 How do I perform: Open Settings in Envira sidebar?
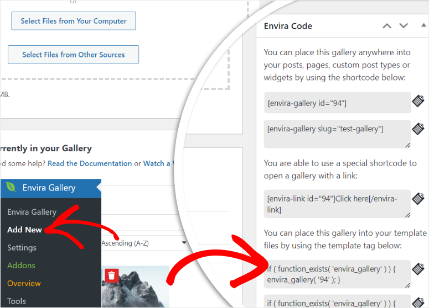coord(22,248)
